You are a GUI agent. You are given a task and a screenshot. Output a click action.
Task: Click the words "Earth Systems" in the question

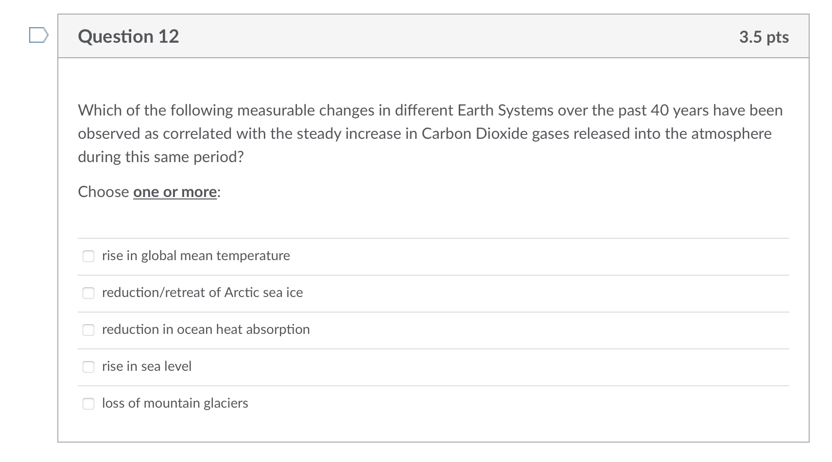pyautogui.click(x=505, y=111)
